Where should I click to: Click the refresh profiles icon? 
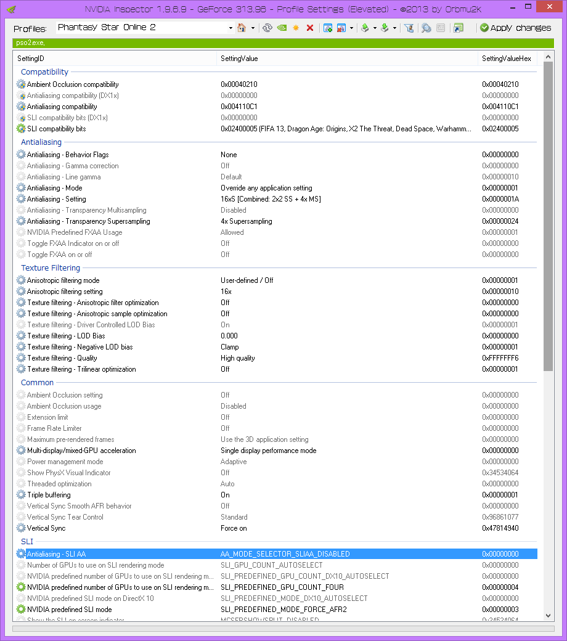267,28
